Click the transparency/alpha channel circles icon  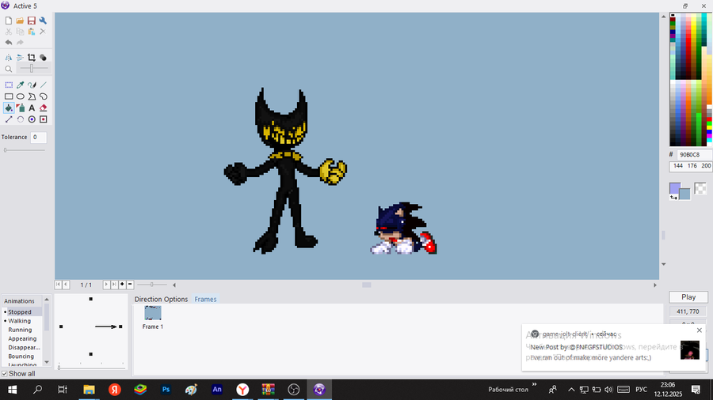43,58
